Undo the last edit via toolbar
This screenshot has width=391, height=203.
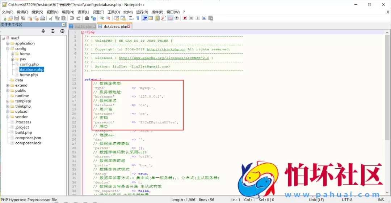[72, 18]
